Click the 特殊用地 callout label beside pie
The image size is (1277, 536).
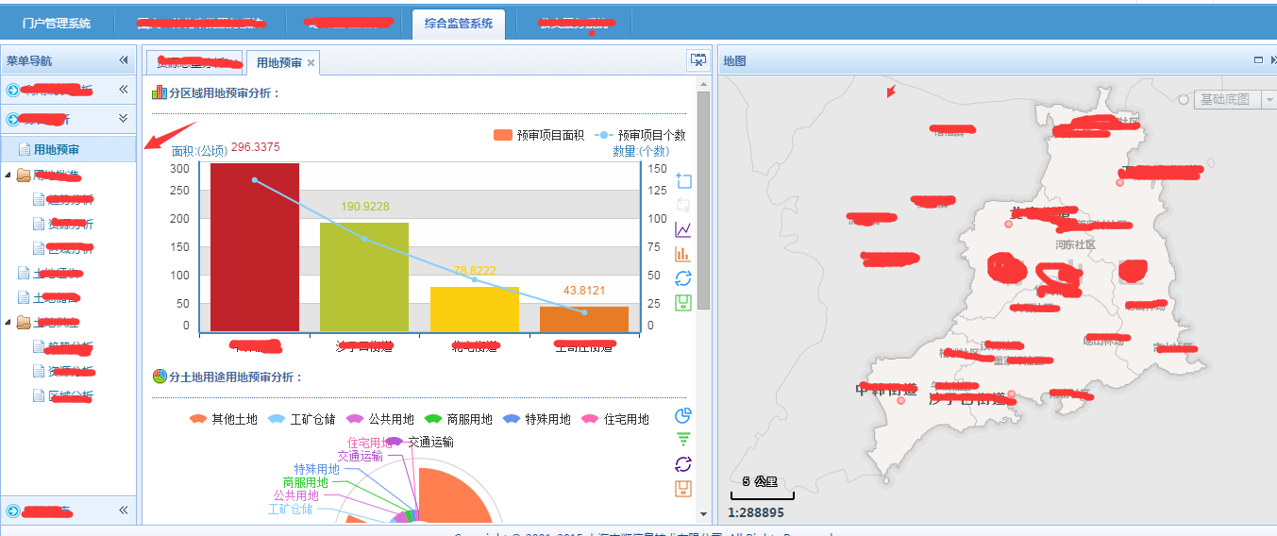click(x=316, y=469)
